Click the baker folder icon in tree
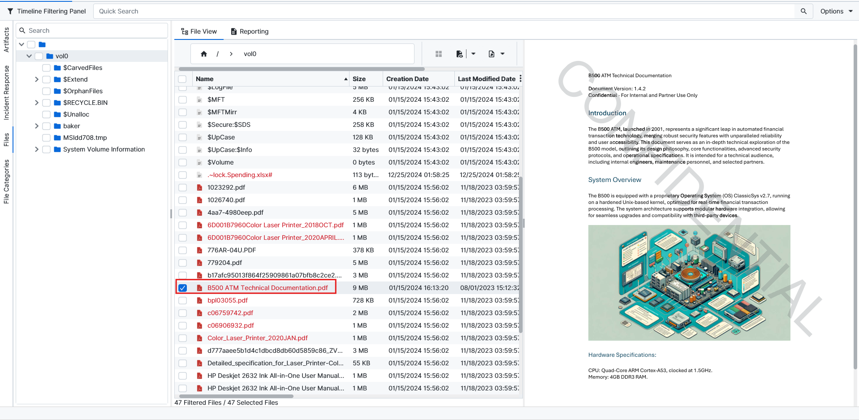The image size is (859, 420). pos(57,126)
